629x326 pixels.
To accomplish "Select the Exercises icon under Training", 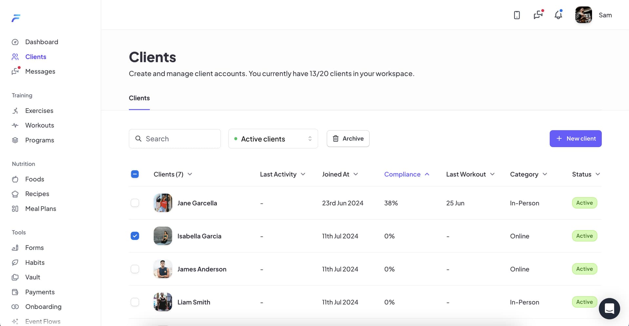I will point(15,111).
